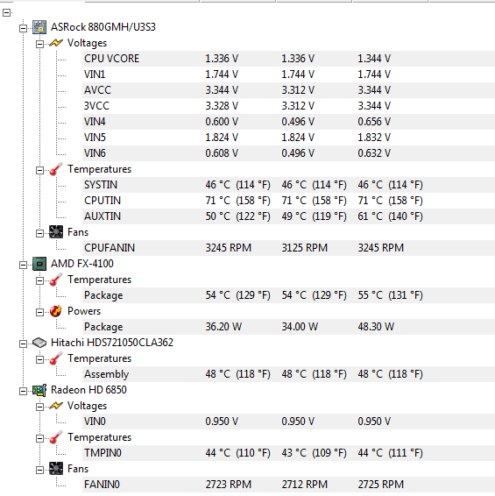Click the flame Powers icon
The height and width of the screenshot is (496, 495).
(56, 311)
